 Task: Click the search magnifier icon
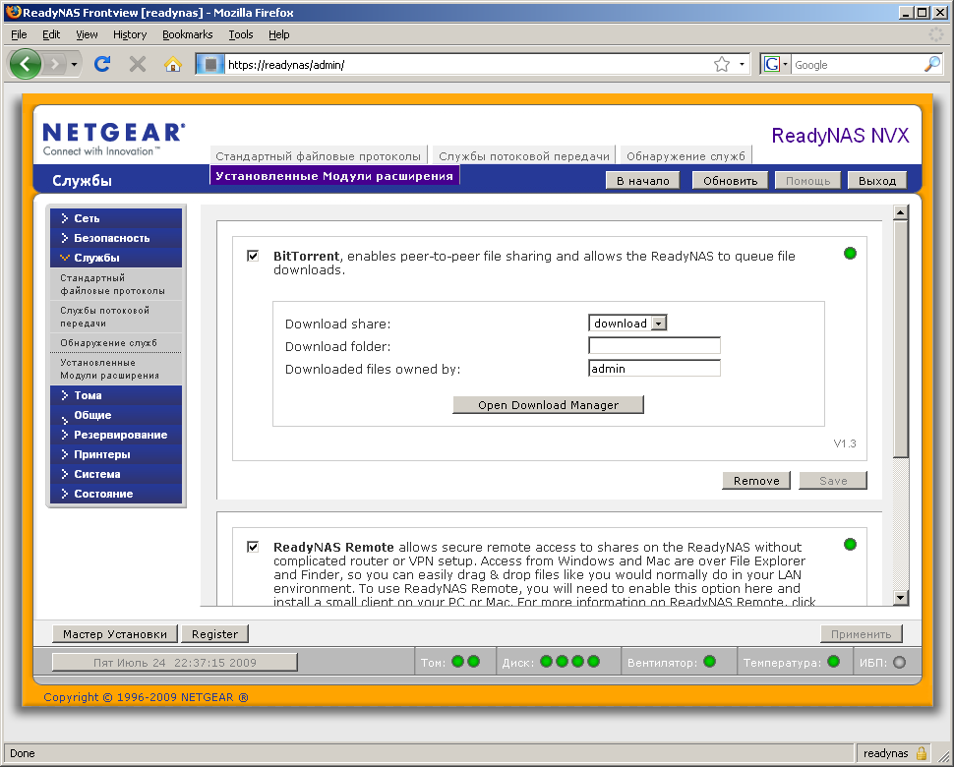[932, 64]
